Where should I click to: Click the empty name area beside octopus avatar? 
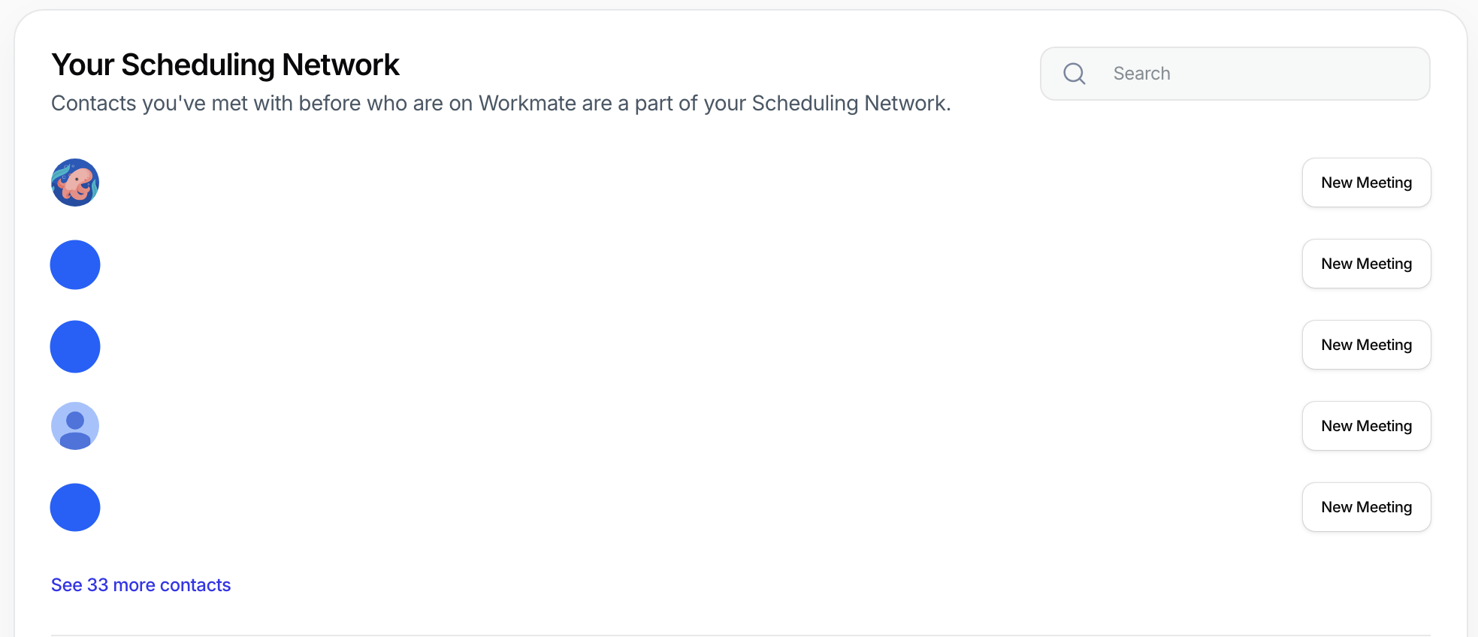point(699,183)
